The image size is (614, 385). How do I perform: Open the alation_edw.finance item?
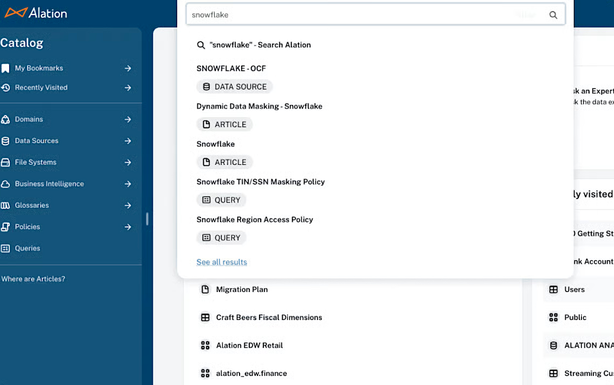tap(251, 373)
